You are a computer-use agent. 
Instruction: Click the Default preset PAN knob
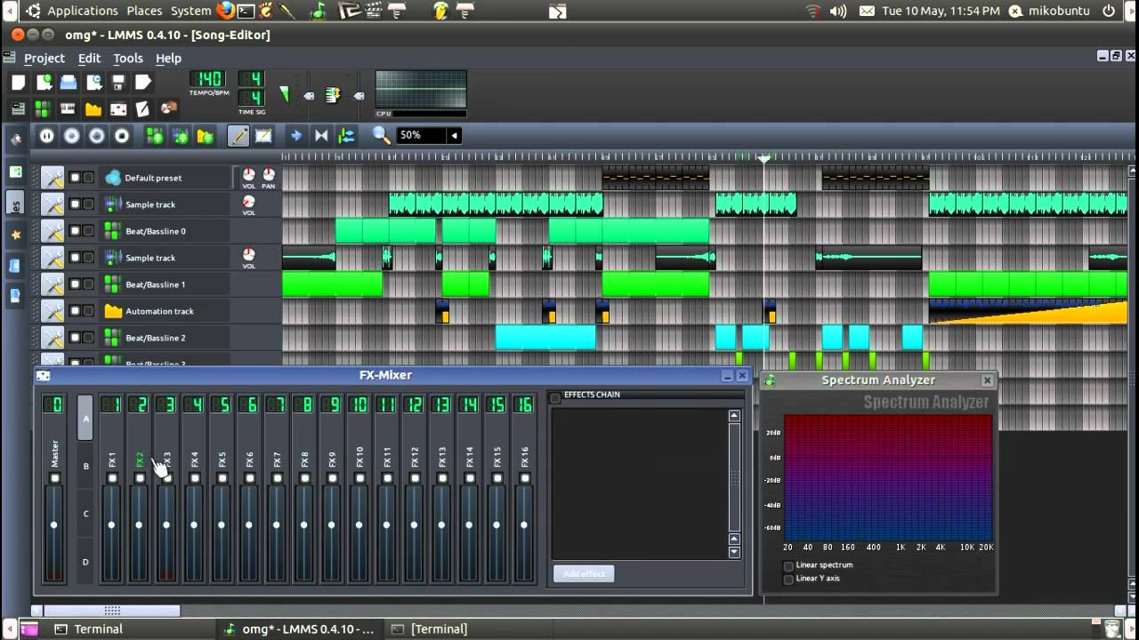pyautogui.click(x=269, y=174)
